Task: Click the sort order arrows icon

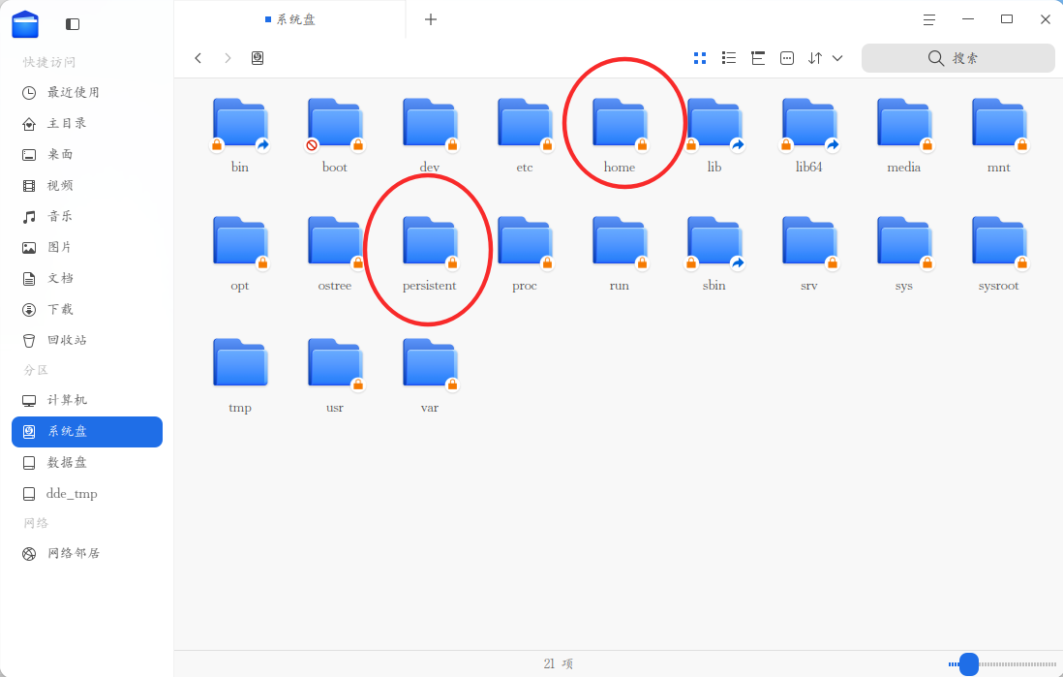Action: coord(815,58)
